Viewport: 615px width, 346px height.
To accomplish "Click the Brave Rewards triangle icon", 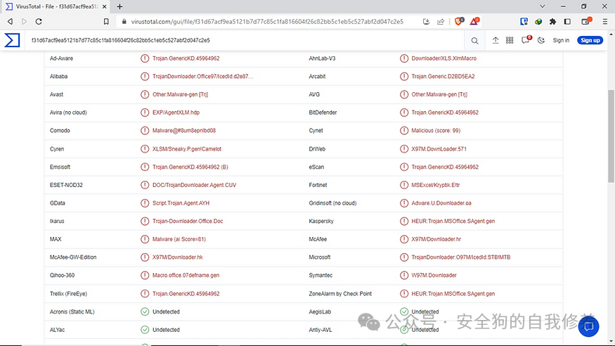I will 474,21.
